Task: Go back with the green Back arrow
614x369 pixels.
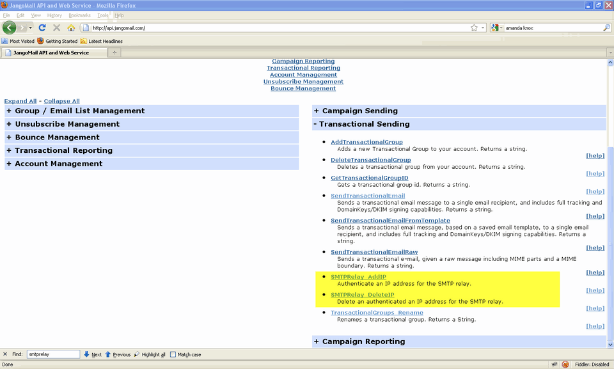Action: 9,27
